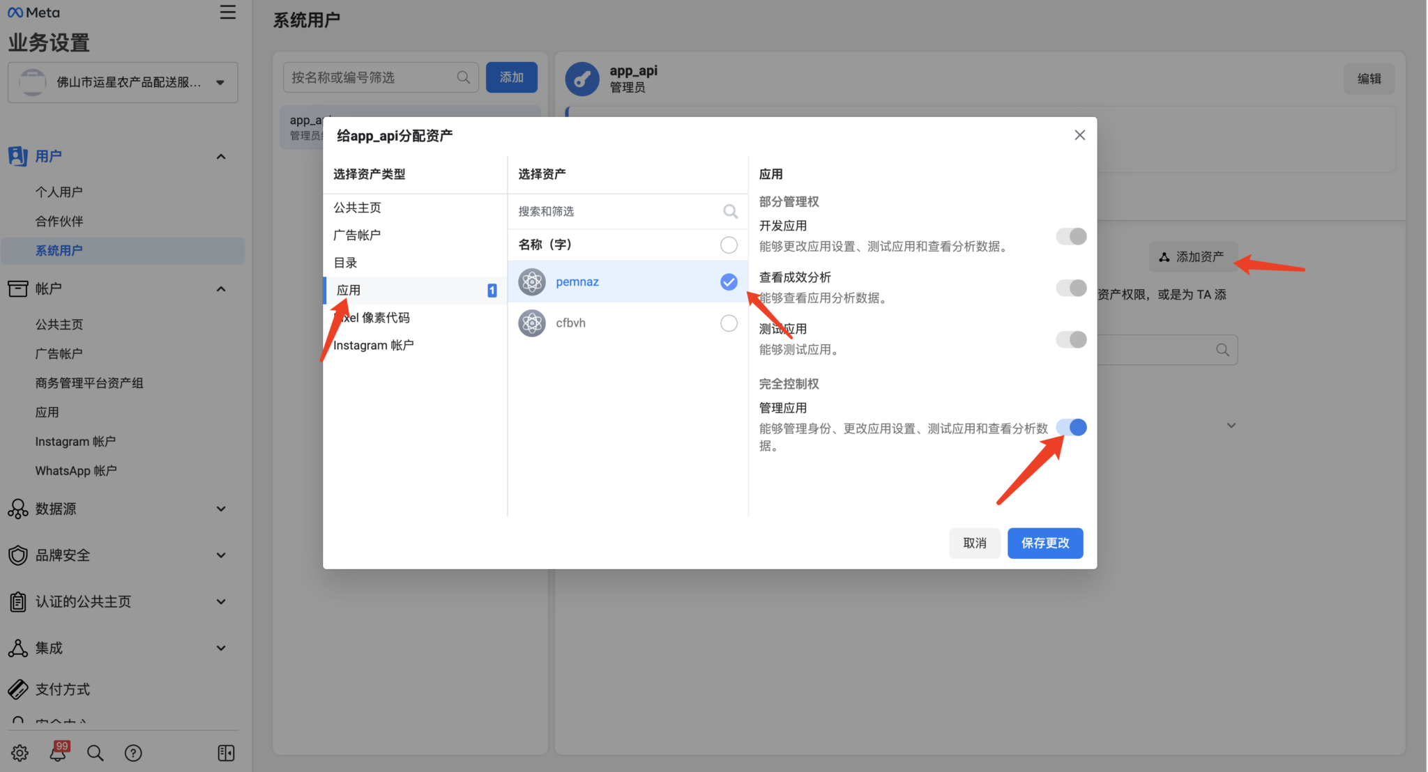
Task: Enable the 开发应用 toggle switch
Action: point(1071,237)
